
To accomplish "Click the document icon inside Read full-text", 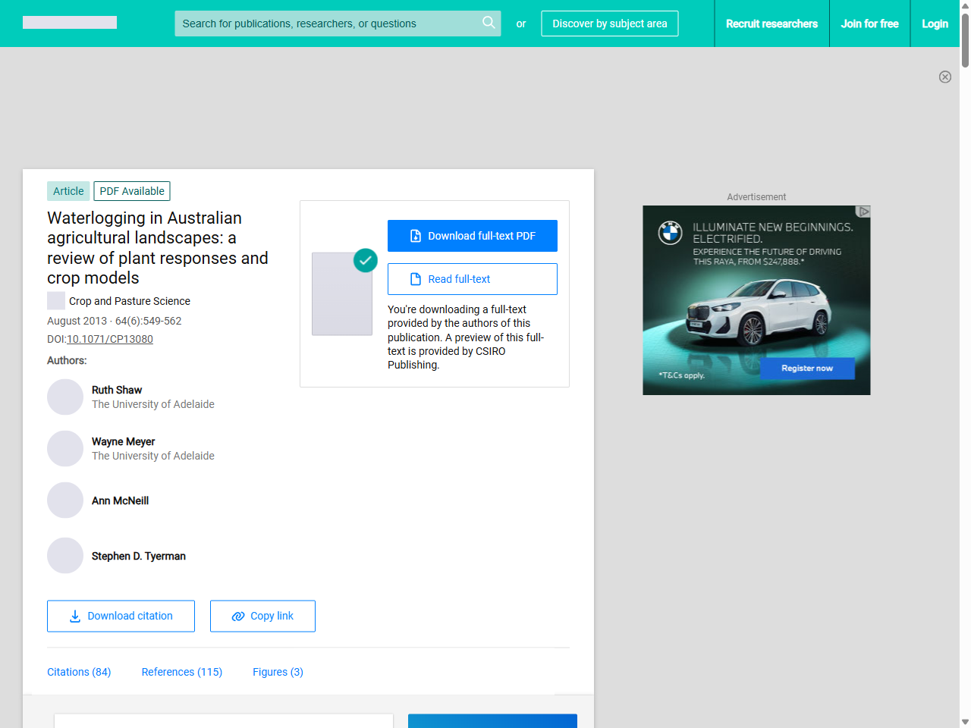I will point(415,279).
